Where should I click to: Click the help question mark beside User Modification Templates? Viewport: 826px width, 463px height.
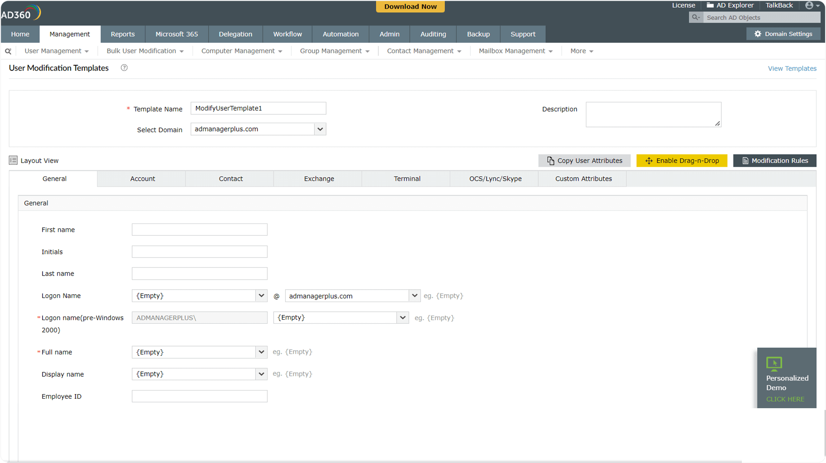pos(124,68)
